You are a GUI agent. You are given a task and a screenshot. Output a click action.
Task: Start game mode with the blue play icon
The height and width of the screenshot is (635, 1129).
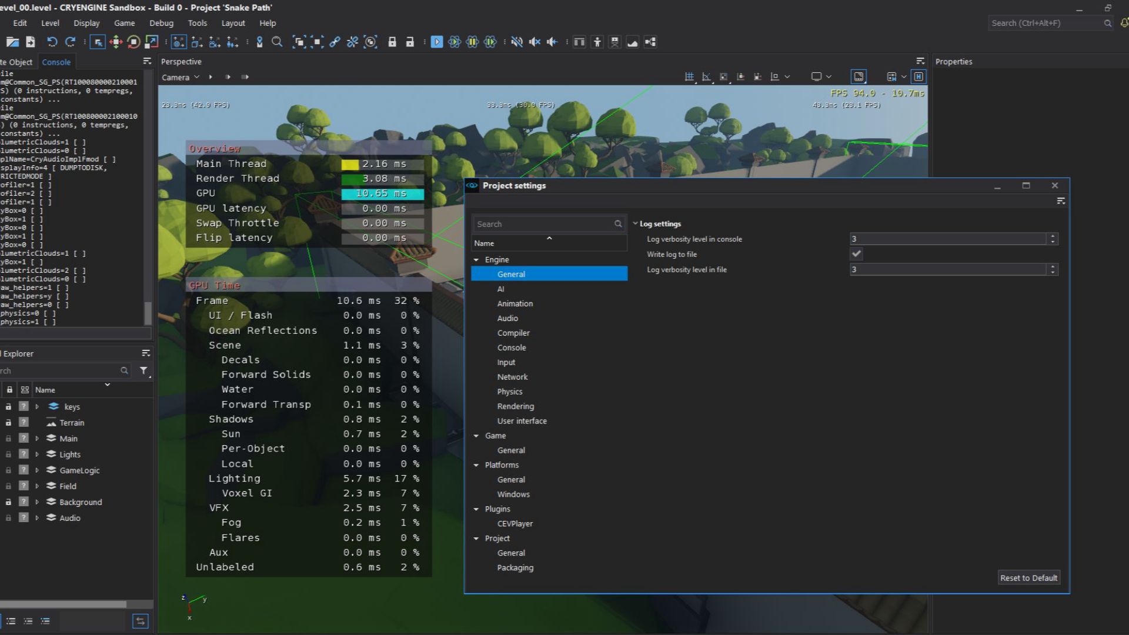[437, 42]
